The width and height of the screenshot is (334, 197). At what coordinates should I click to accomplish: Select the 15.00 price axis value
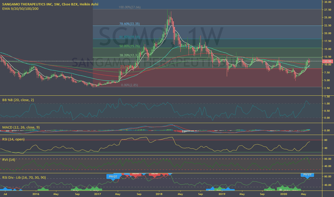tap(328, 49)
